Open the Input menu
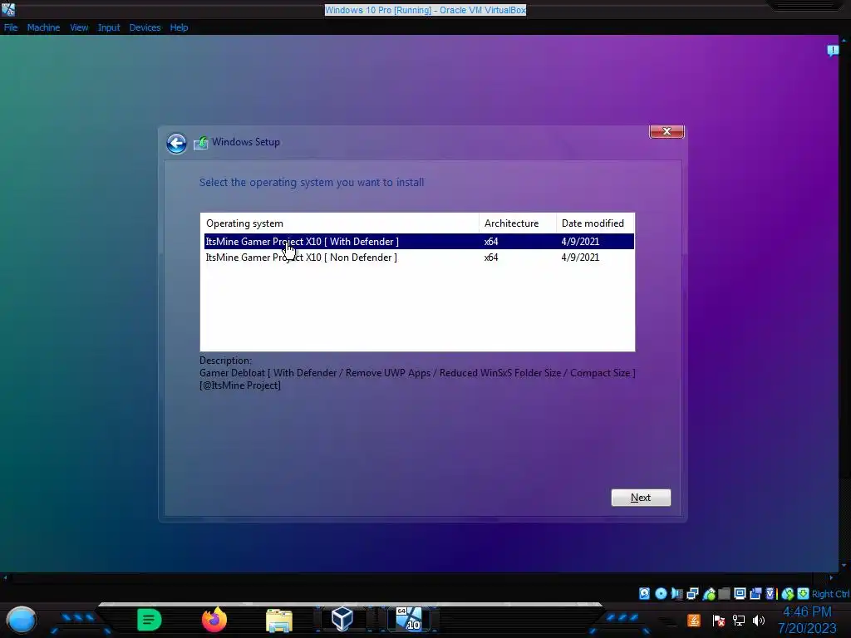851x638 pixels. pyautogui.click(x=109, y=27)
